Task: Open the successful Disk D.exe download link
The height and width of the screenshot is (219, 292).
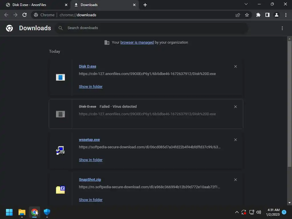Action: [x=88, y=66]
